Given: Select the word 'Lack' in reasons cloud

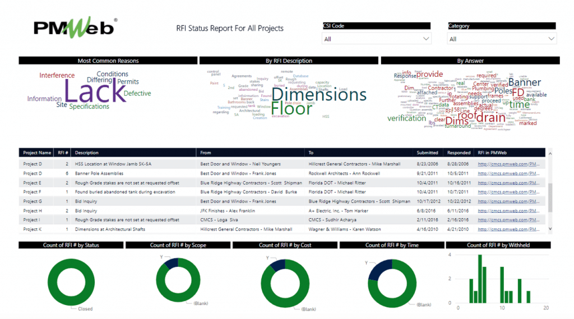Looking at the screenshot, I should 95,91.
